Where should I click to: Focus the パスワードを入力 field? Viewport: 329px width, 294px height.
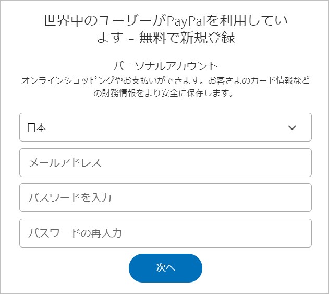click(165, 198)
